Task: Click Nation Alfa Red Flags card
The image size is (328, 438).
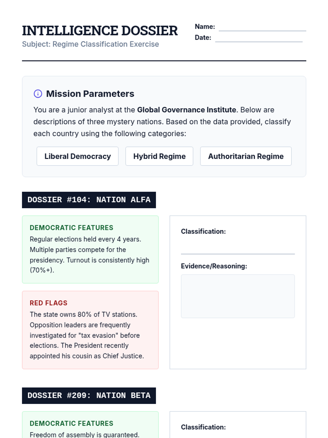Action: point(90,330)
